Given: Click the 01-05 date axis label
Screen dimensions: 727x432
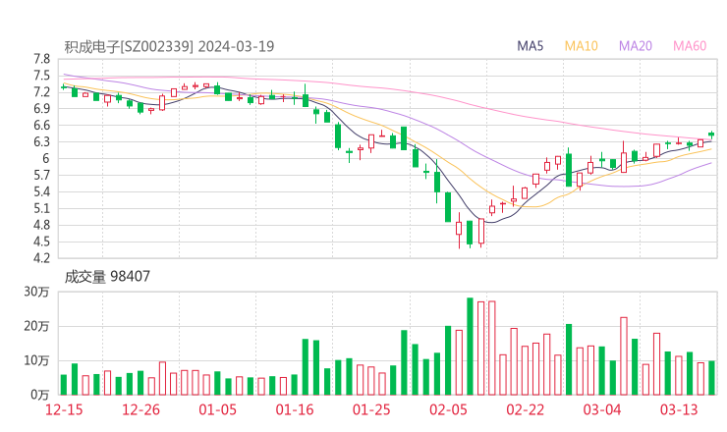Looking at the screenshot, I should tap(217, 409).
